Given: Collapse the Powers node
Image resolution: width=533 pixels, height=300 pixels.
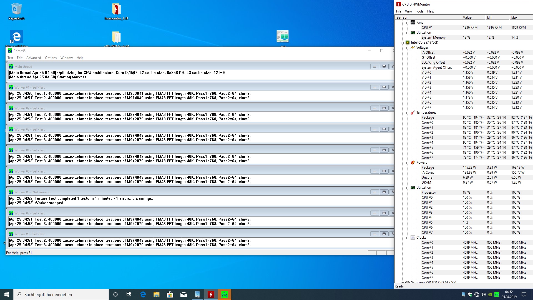Looking at the screenshot, I should (x=408, y=163).
